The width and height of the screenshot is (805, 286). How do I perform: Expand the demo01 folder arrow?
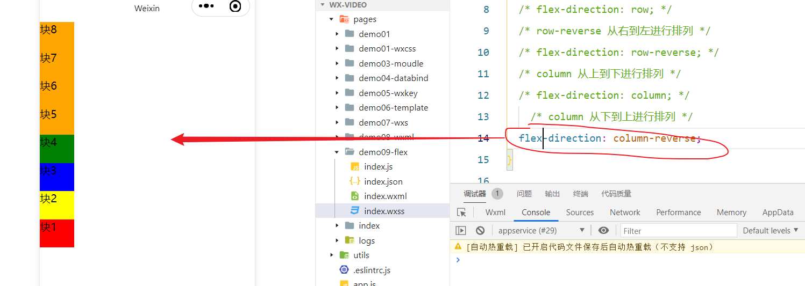(x=337, y=34)
